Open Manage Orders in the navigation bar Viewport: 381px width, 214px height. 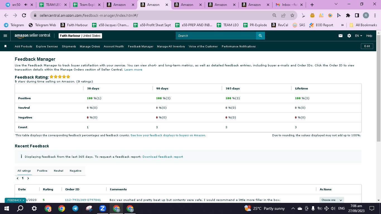click(x=90, y=47)
